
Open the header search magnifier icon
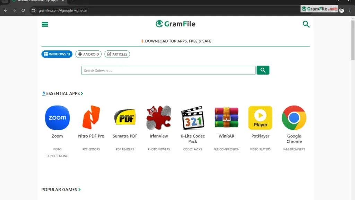306,24
